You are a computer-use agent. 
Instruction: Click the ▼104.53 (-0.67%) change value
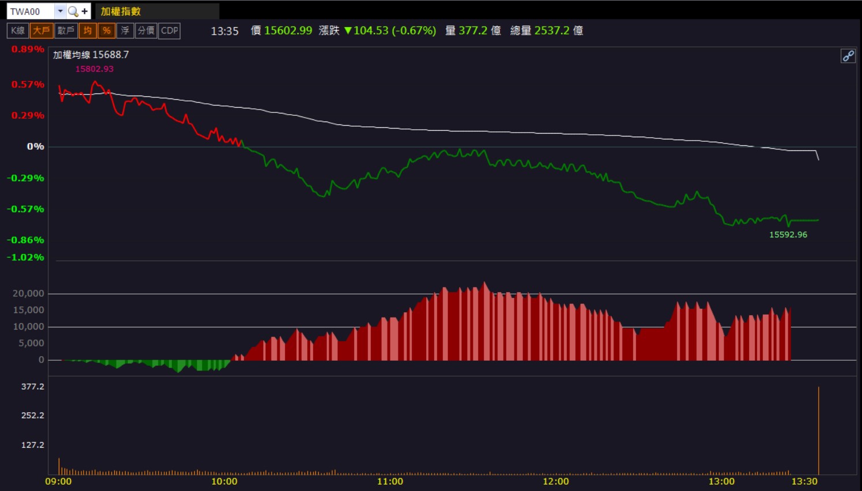point(390,31)
